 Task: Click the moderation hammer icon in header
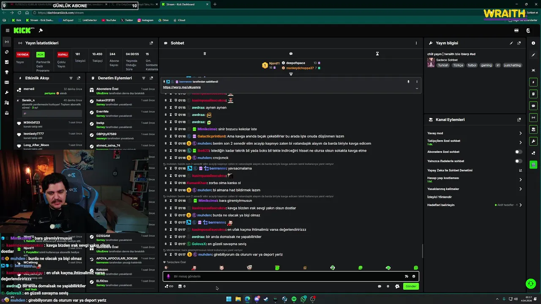coord(41,30)
